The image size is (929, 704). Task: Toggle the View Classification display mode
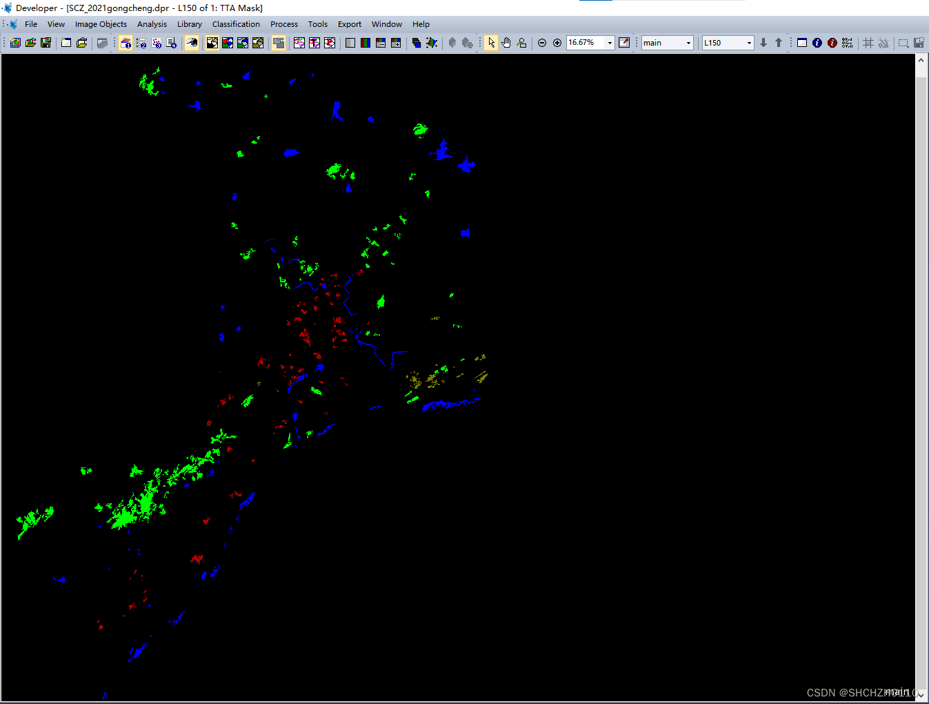click(x=228, y=43)
